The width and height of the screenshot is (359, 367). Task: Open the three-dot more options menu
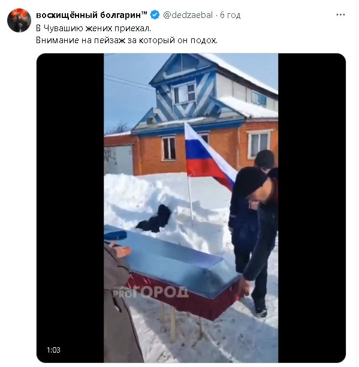tap(340, 15)
